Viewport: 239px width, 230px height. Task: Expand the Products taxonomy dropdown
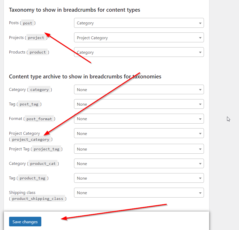[x=139, y=52]
